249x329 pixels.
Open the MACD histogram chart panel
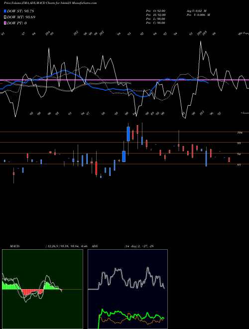42,289
